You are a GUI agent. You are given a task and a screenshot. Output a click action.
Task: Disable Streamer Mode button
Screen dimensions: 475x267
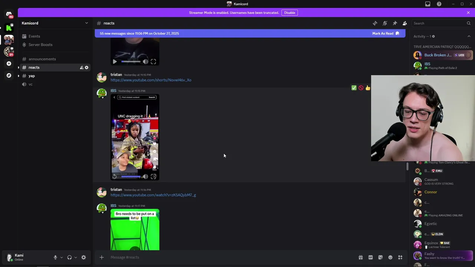tap(289, 13)
